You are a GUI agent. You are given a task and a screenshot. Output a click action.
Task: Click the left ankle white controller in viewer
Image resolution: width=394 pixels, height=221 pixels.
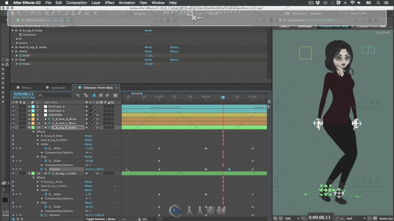coord(339,193)
